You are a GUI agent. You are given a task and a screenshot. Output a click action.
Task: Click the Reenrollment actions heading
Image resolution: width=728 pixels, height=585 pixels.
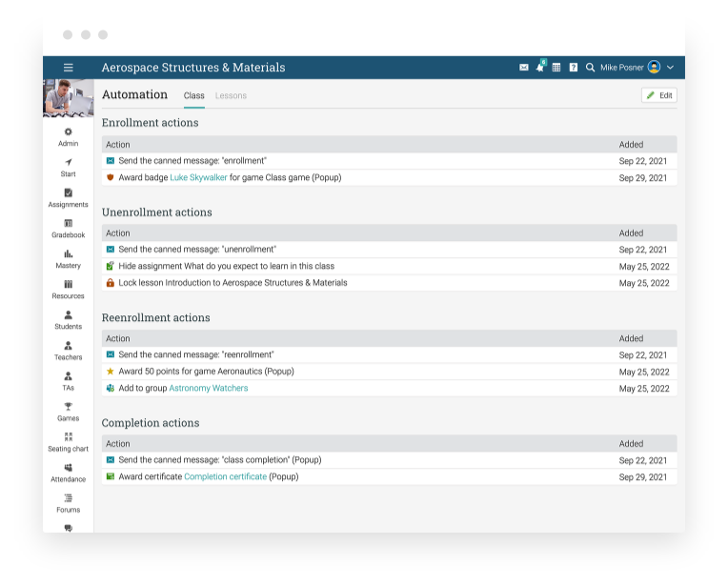(x=156, y=317)
